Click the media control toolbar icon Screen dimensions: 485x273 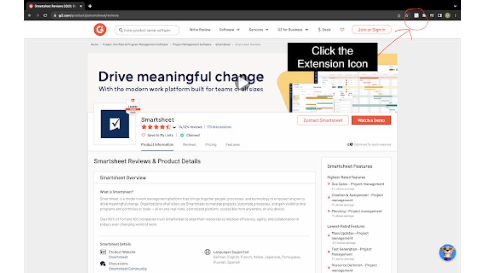click(432, 16)
